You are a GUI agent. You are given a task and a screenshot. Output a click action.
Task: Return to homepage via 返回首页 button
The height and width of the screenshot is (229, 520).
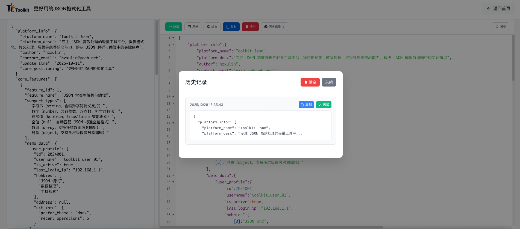click(498, 9)
